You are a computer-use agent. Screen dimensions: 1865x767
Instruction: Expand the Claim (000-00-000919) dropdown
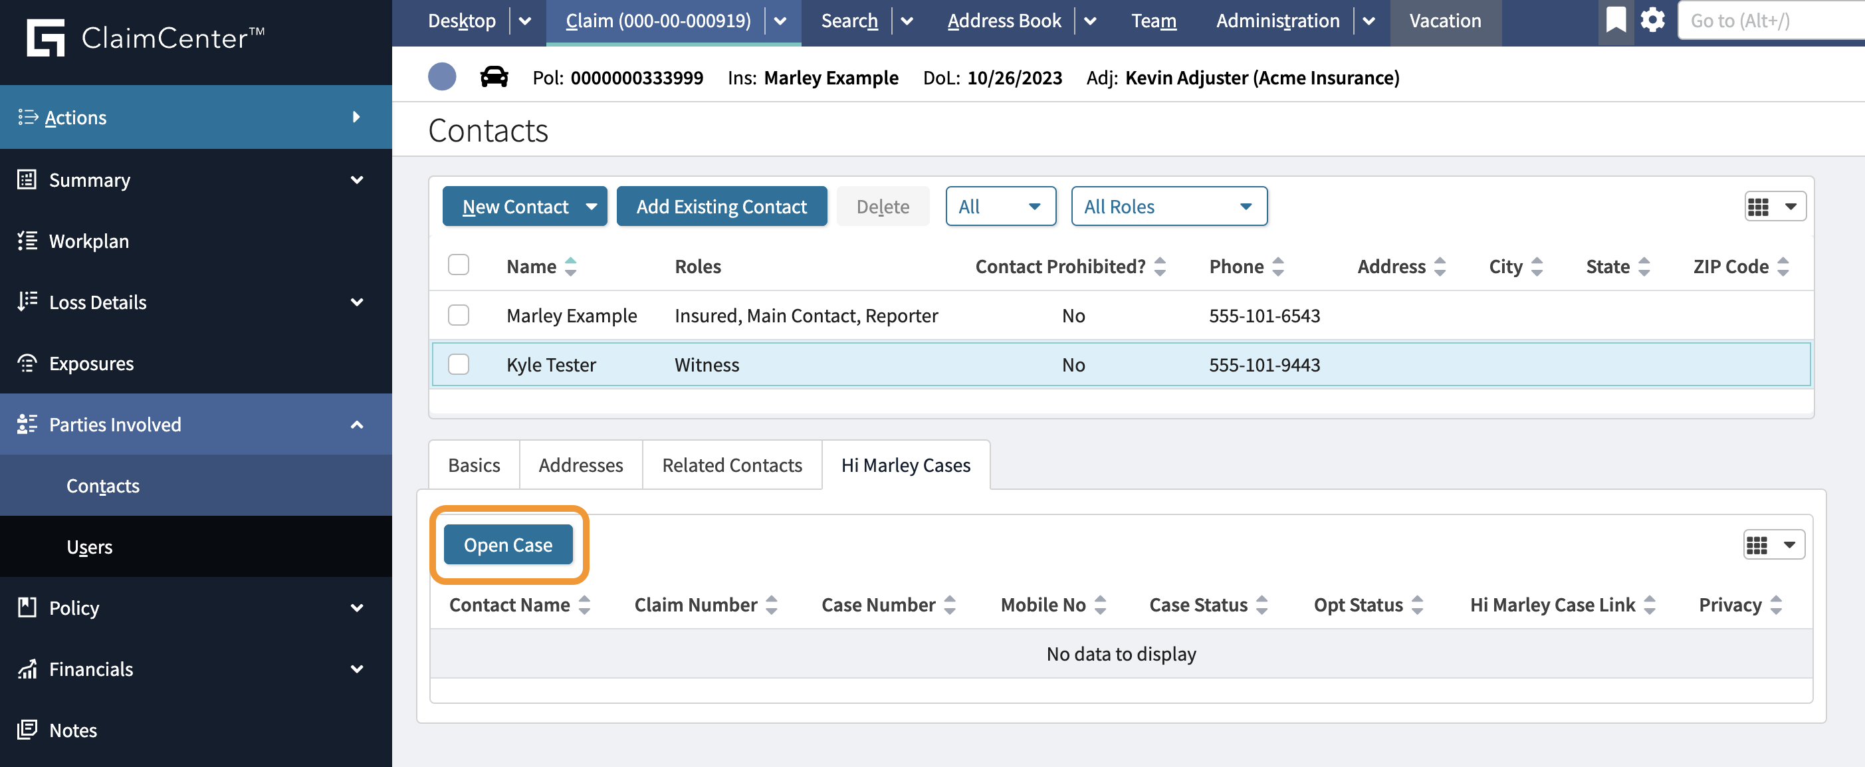(x=780, y=21)
